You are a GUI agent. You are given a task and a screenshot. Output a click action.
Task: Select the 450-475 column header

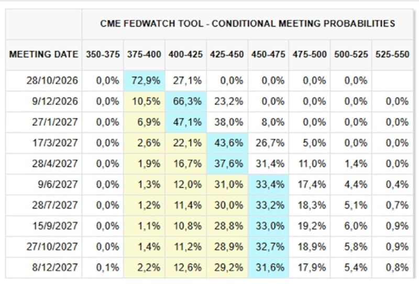coord(268,54)
